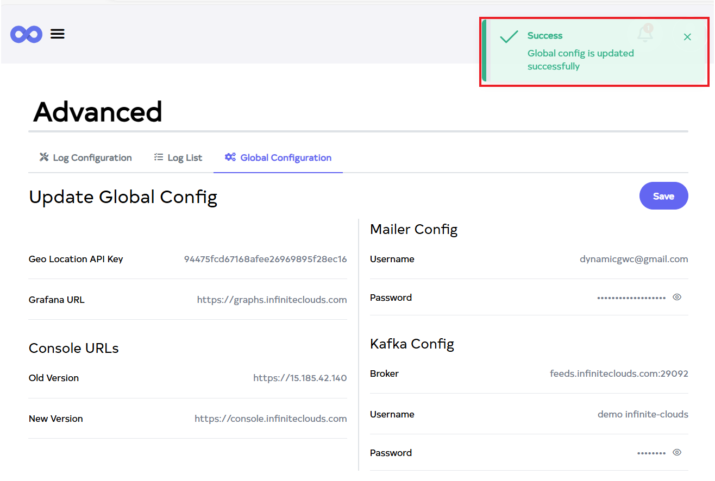The image size is (715, 481).
Task: Click the infinity logo icon
Action: pos(26,34)
